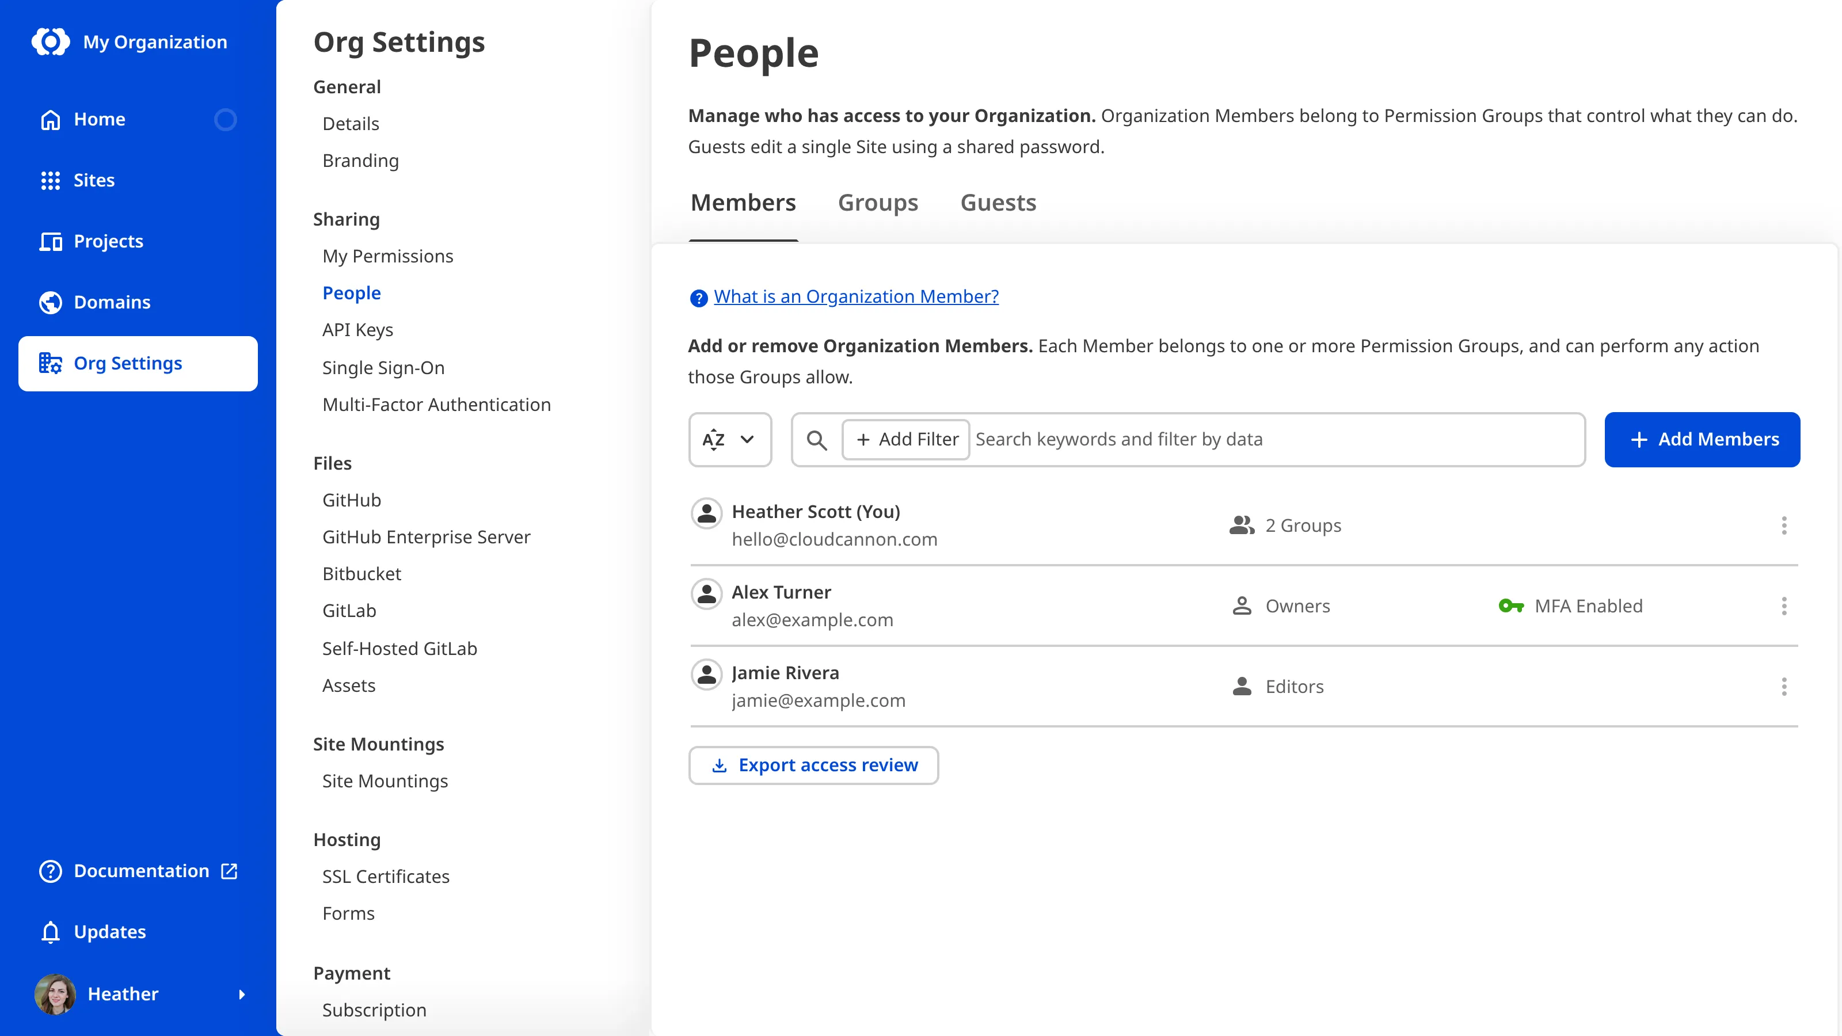
Task: Click the Jamie Rivera name
Action: point(785,673)
